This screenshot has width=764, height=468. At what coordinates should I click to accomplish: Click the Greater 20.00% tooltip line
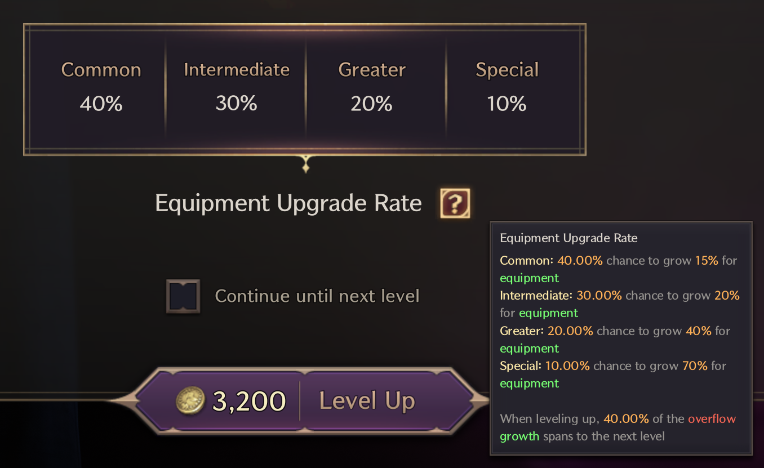point(615,340)
